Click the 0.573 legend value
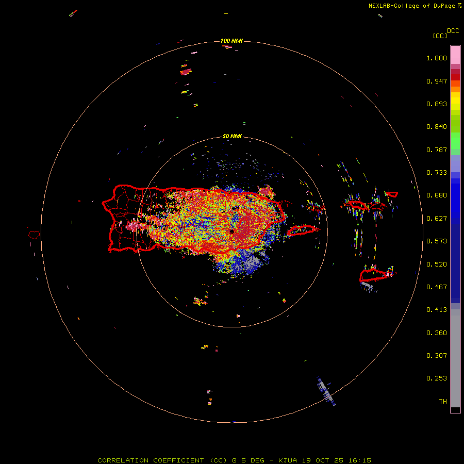Viewport: 464px width, 464px height. [437, 241]
